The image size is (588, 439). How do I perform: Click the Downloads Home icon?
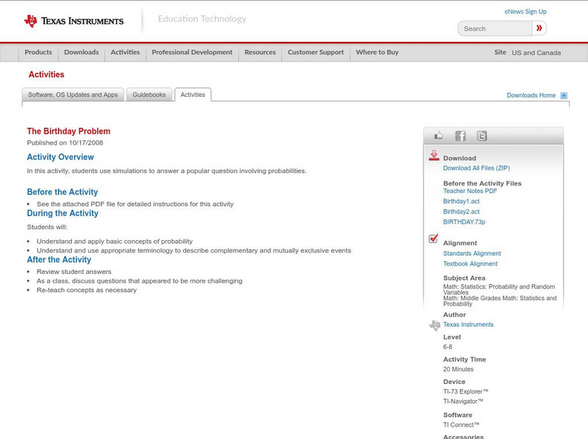563,95
